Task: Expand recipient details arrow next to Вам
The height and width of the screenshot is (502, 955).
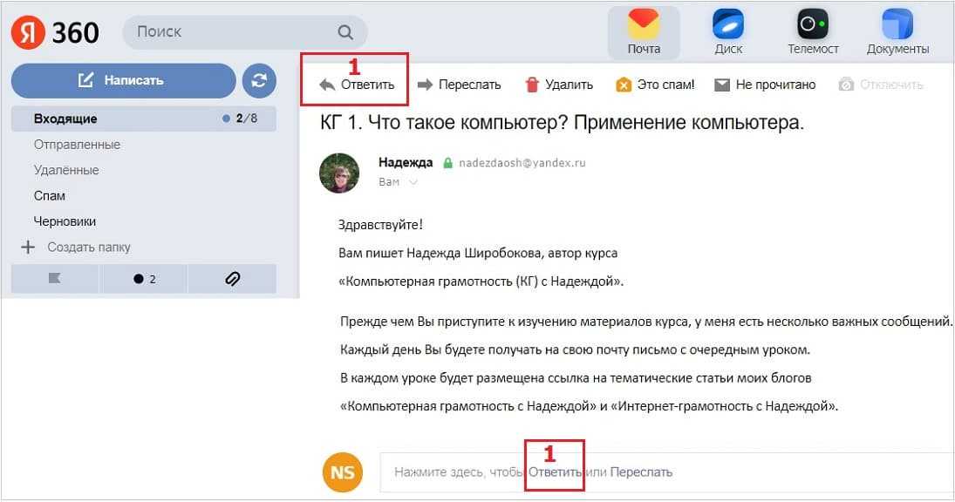Action: pyautogui.click(x=413, y=182)
